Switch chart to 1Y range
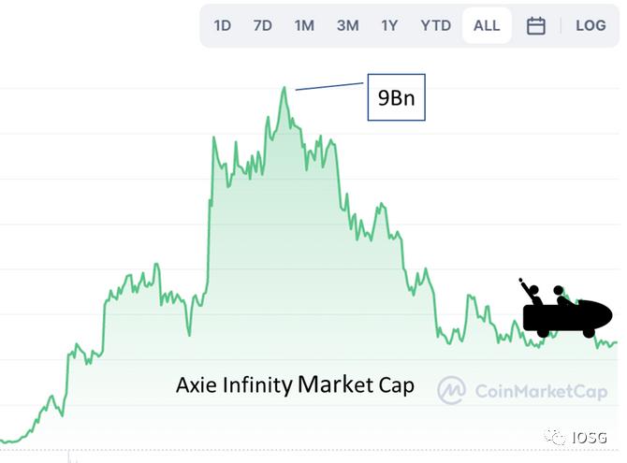Image resolution: width=627 pixels, height=463 pixels. 389,26
